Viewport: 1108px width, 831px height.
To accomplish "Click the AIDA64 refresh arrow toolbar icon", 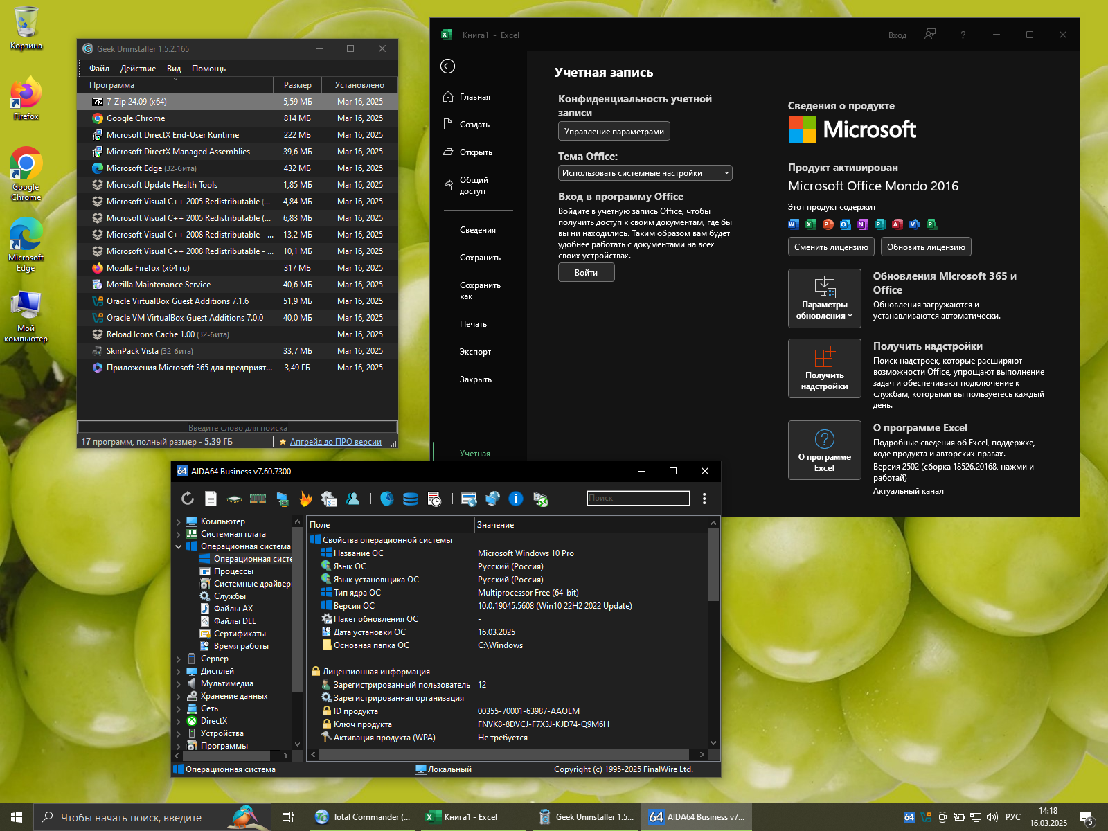I will click(x=188, y=499).
